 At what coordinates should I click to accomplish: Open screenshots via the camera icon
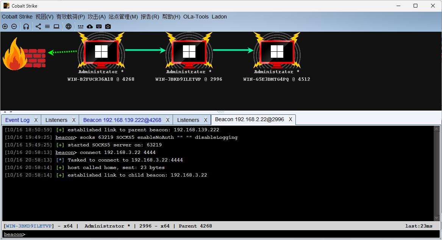108,26
